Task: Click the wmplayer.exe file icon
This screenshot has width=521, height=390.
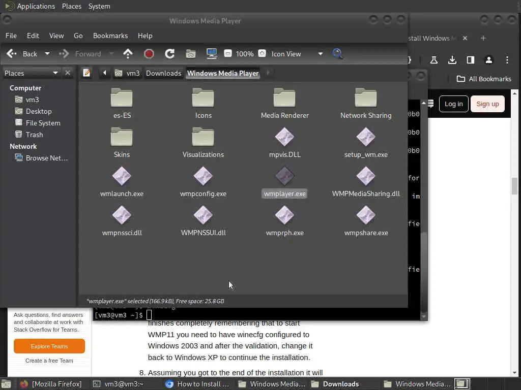Action: coord(284,176)
